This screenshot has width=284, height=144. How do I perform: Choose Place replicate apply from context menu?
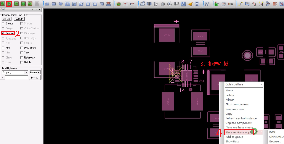coord(239,132)
